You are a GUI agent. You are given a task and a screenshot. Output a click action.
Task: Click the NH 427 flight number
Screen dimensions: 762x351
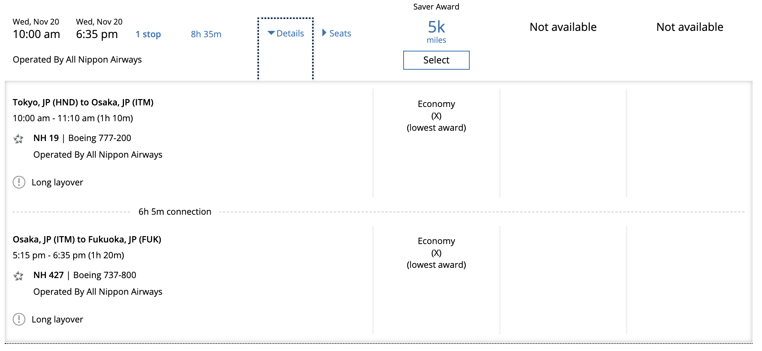coord(48,275)
